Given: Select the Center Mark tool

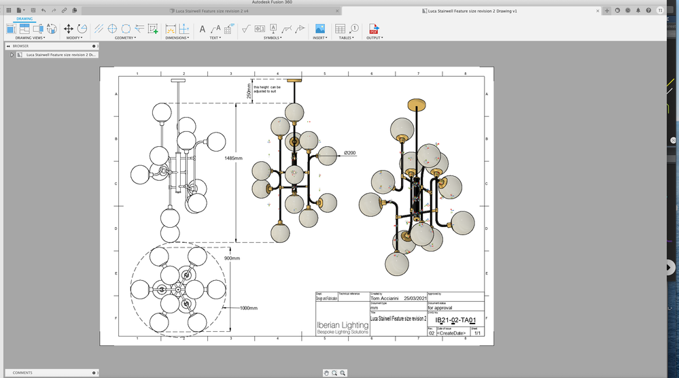Looking at the screenshot, I should click(x=112, y=29).
